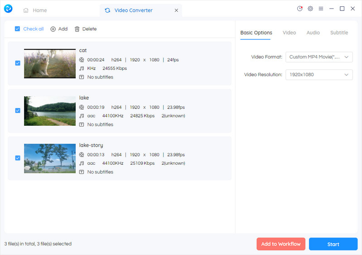The width and height of the screenshot is (362, 255).
Task: Switch to the Audio options tab
Action: 313,33
